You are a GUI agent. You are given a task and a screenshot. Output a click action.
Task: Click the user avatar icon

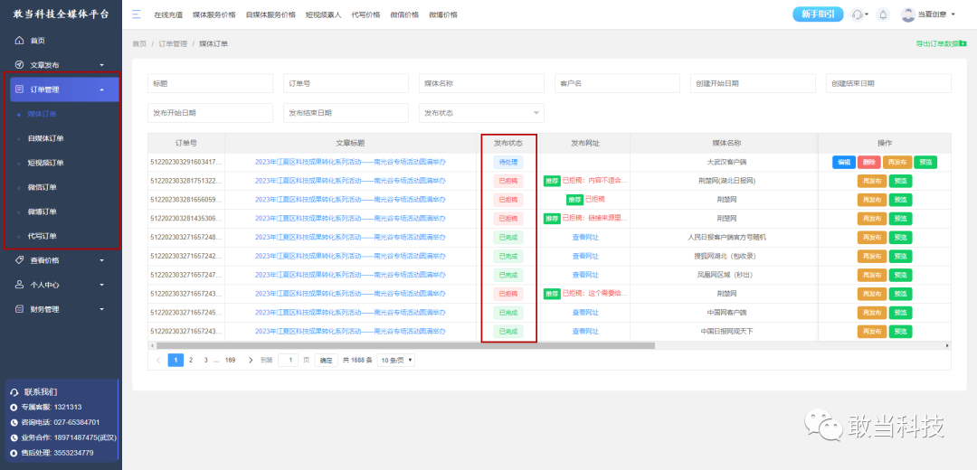(x=908, y=14)
